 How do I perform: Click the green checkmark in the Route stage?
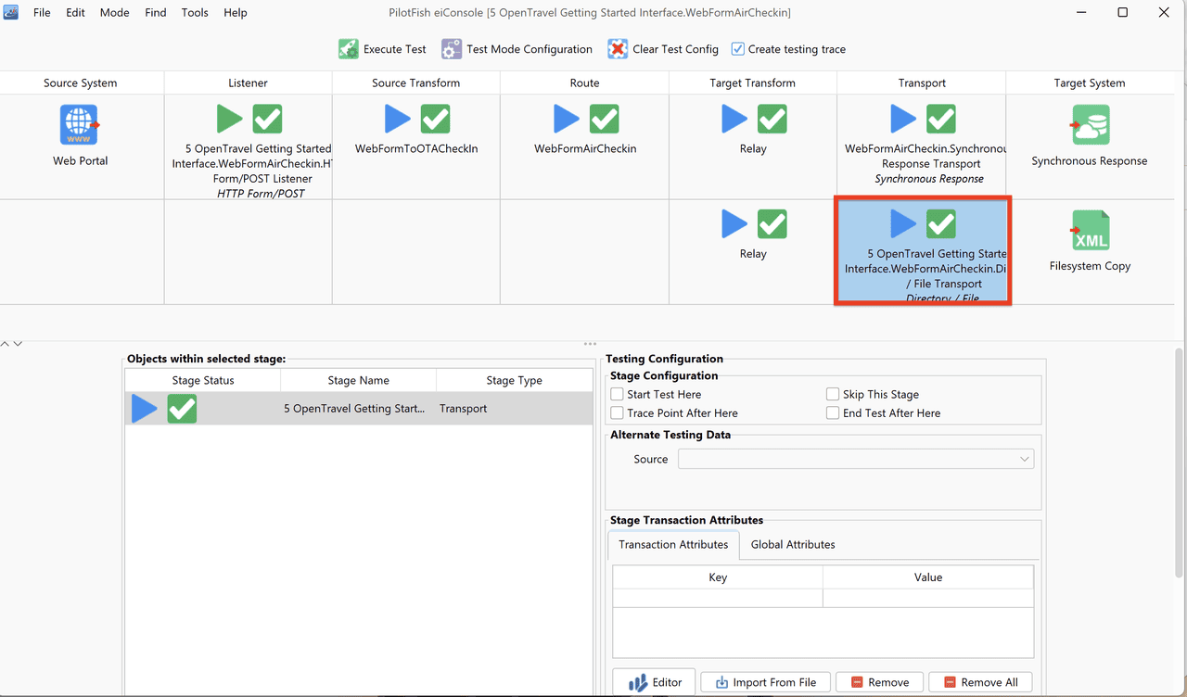pos(605,119)
